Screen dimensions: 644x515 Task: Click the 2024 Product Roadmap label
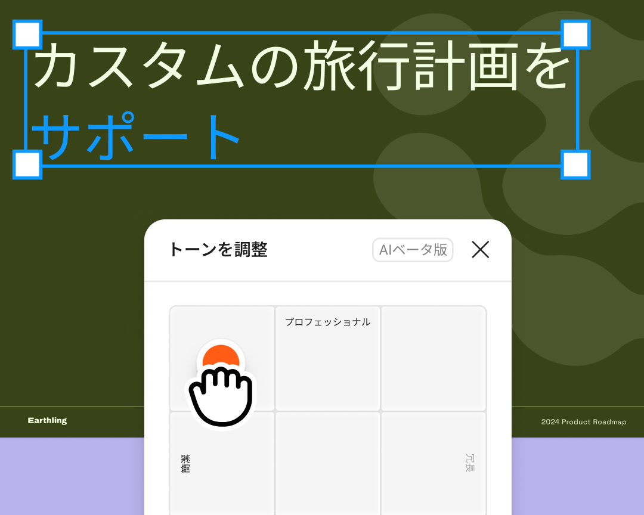pyautogui.click(x=584, y=422)
